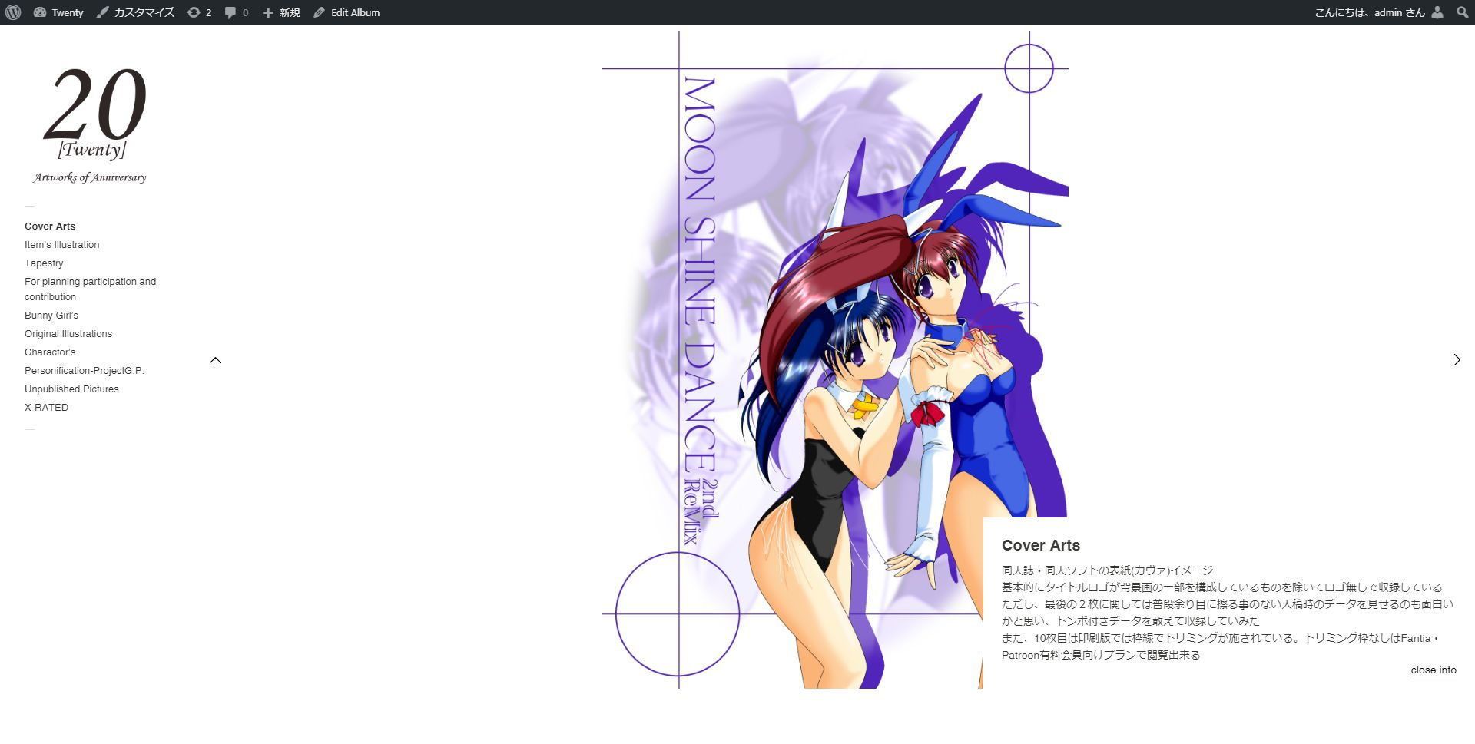Go to next image with right chevron
Viewport: 1475px width, 744px height.
tap(1457, 359)
